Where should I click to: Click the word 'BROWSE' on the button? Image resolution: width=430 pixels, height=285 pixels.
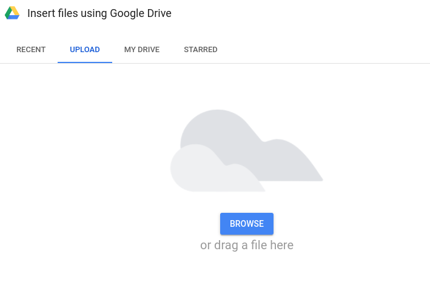(x=247, y=224)
